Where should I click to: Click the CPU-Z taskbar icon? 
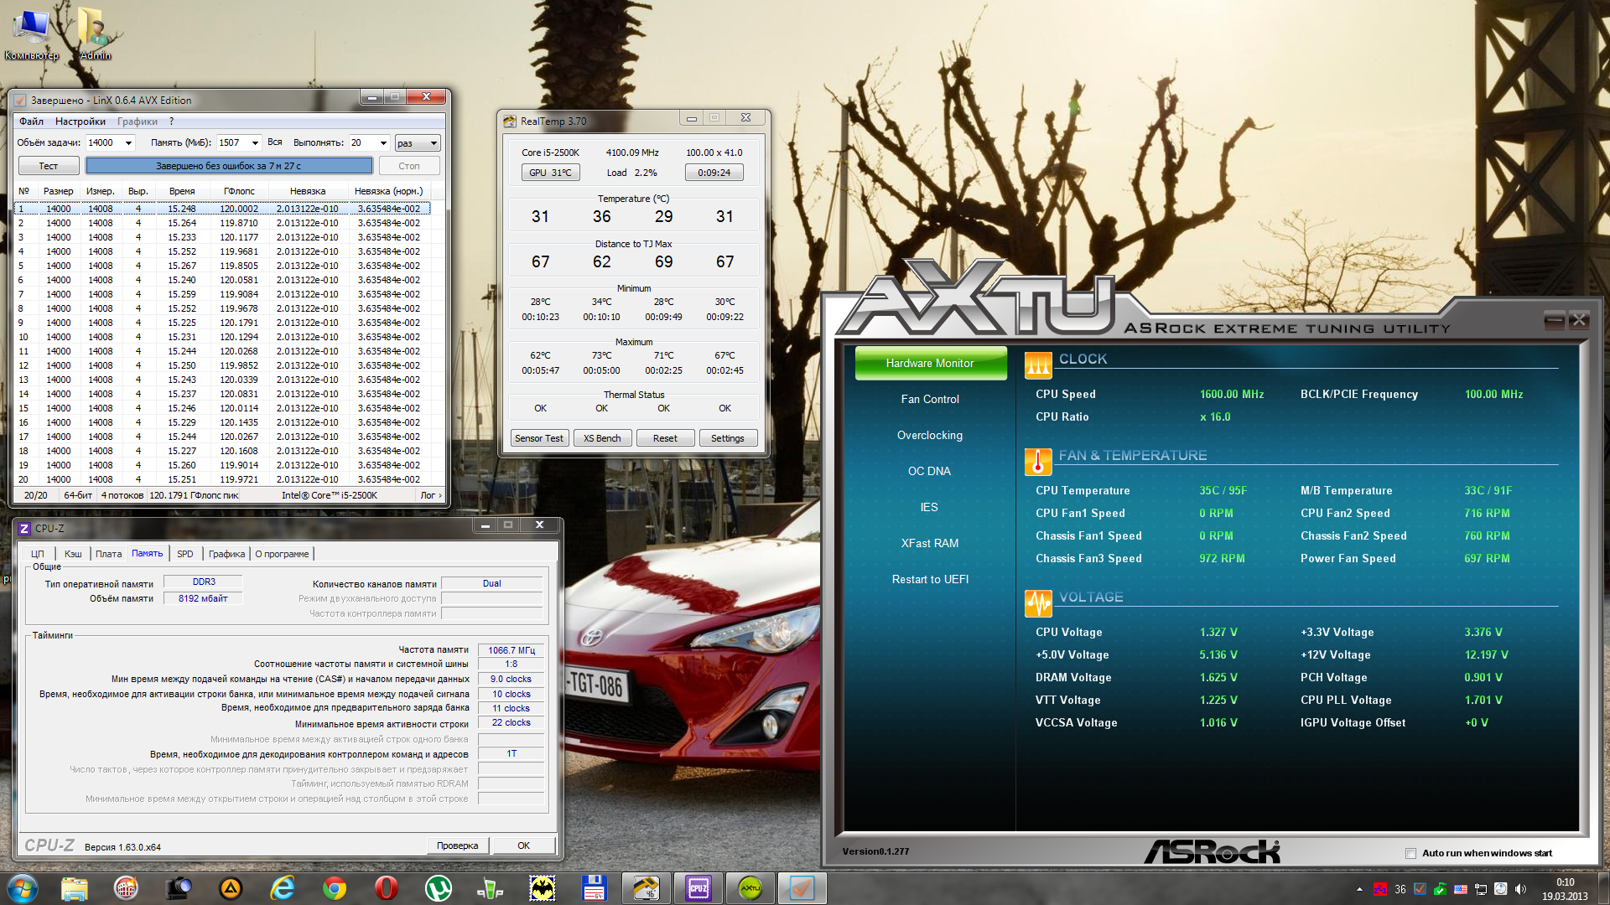click(699, 888)
